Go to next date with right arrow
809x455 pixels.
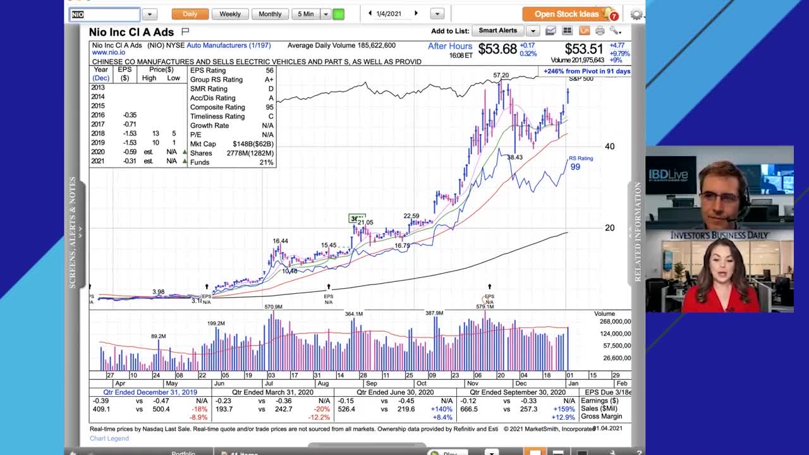[416, 13]
